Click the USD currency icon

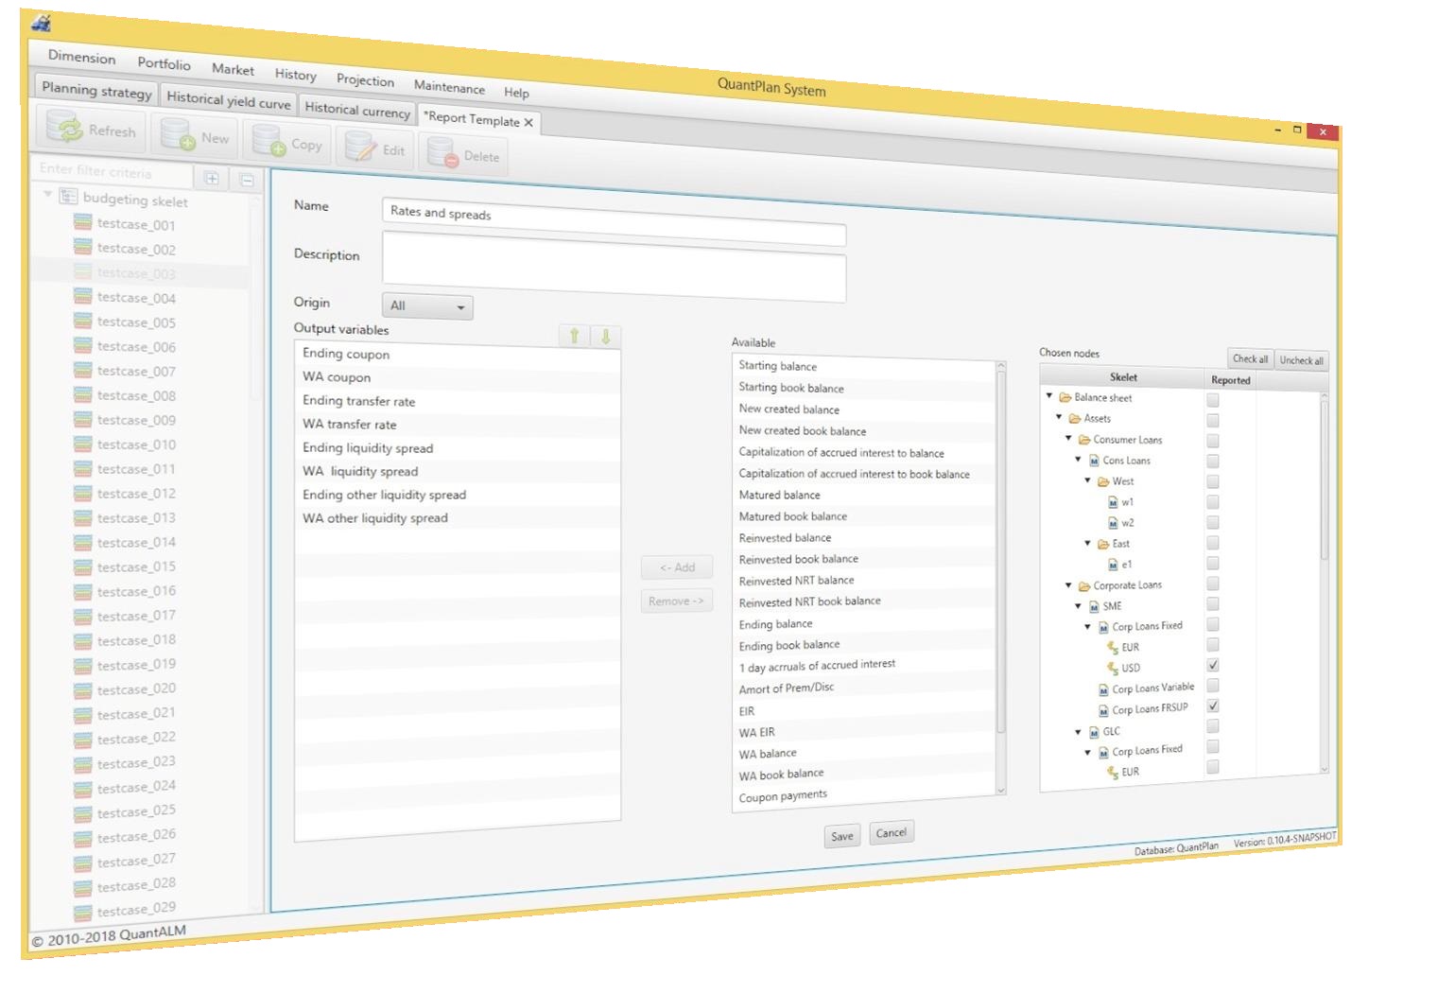[x=1113, y=668]
